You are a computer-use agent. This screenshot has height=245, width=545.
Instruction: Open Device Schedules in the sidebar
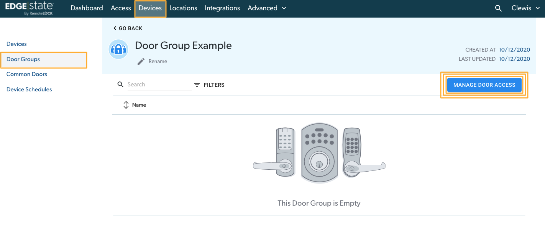pyautogui.click(x=29, y=89)
